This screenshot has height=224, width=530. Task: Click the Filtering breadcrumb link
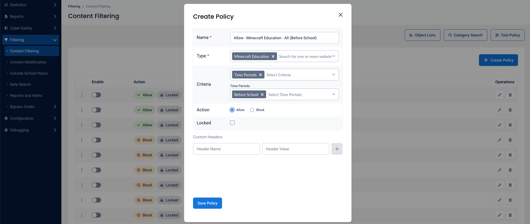click(74, 6)
